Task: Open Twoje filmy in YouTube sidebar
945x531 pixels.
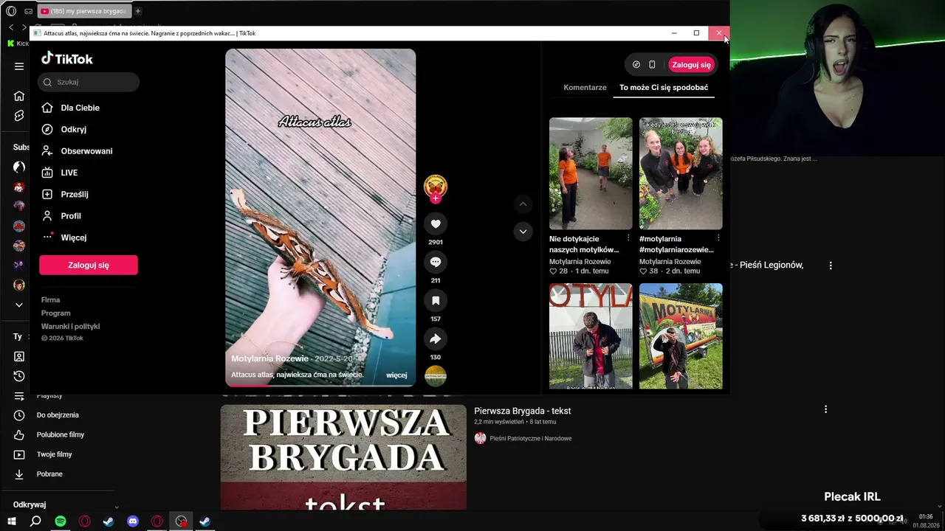Action: (x=55, y=454)
